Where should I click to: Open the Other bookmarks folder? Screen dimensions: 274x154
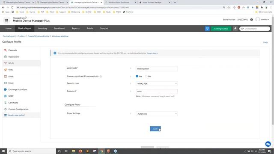[x=264, y=12]
